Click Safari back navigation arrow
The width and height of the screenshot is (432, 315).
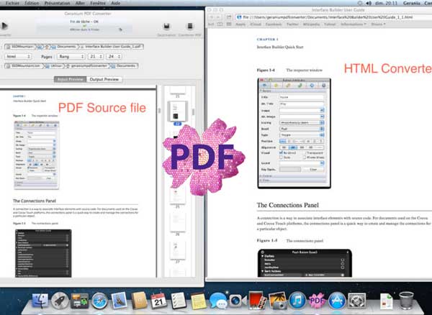coord(212,17)
